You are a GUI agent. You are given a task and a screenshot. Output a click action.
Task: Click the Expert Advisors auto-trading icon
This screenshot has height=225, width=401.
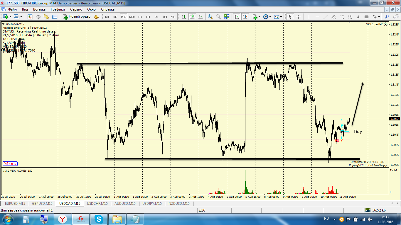pos(96,17)
